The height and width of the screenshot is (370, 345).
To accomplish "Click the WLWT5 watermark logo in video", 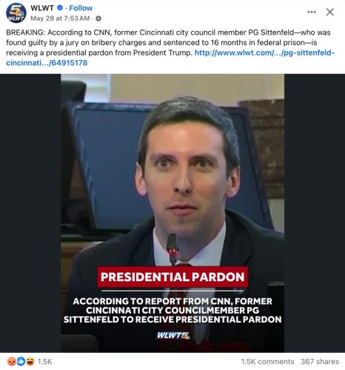I will pyautogui.click(x=173, y=335).
